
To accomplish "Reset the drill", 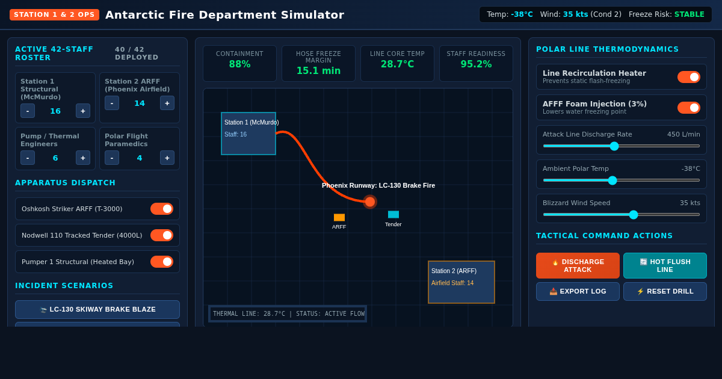I will (665, 291).
